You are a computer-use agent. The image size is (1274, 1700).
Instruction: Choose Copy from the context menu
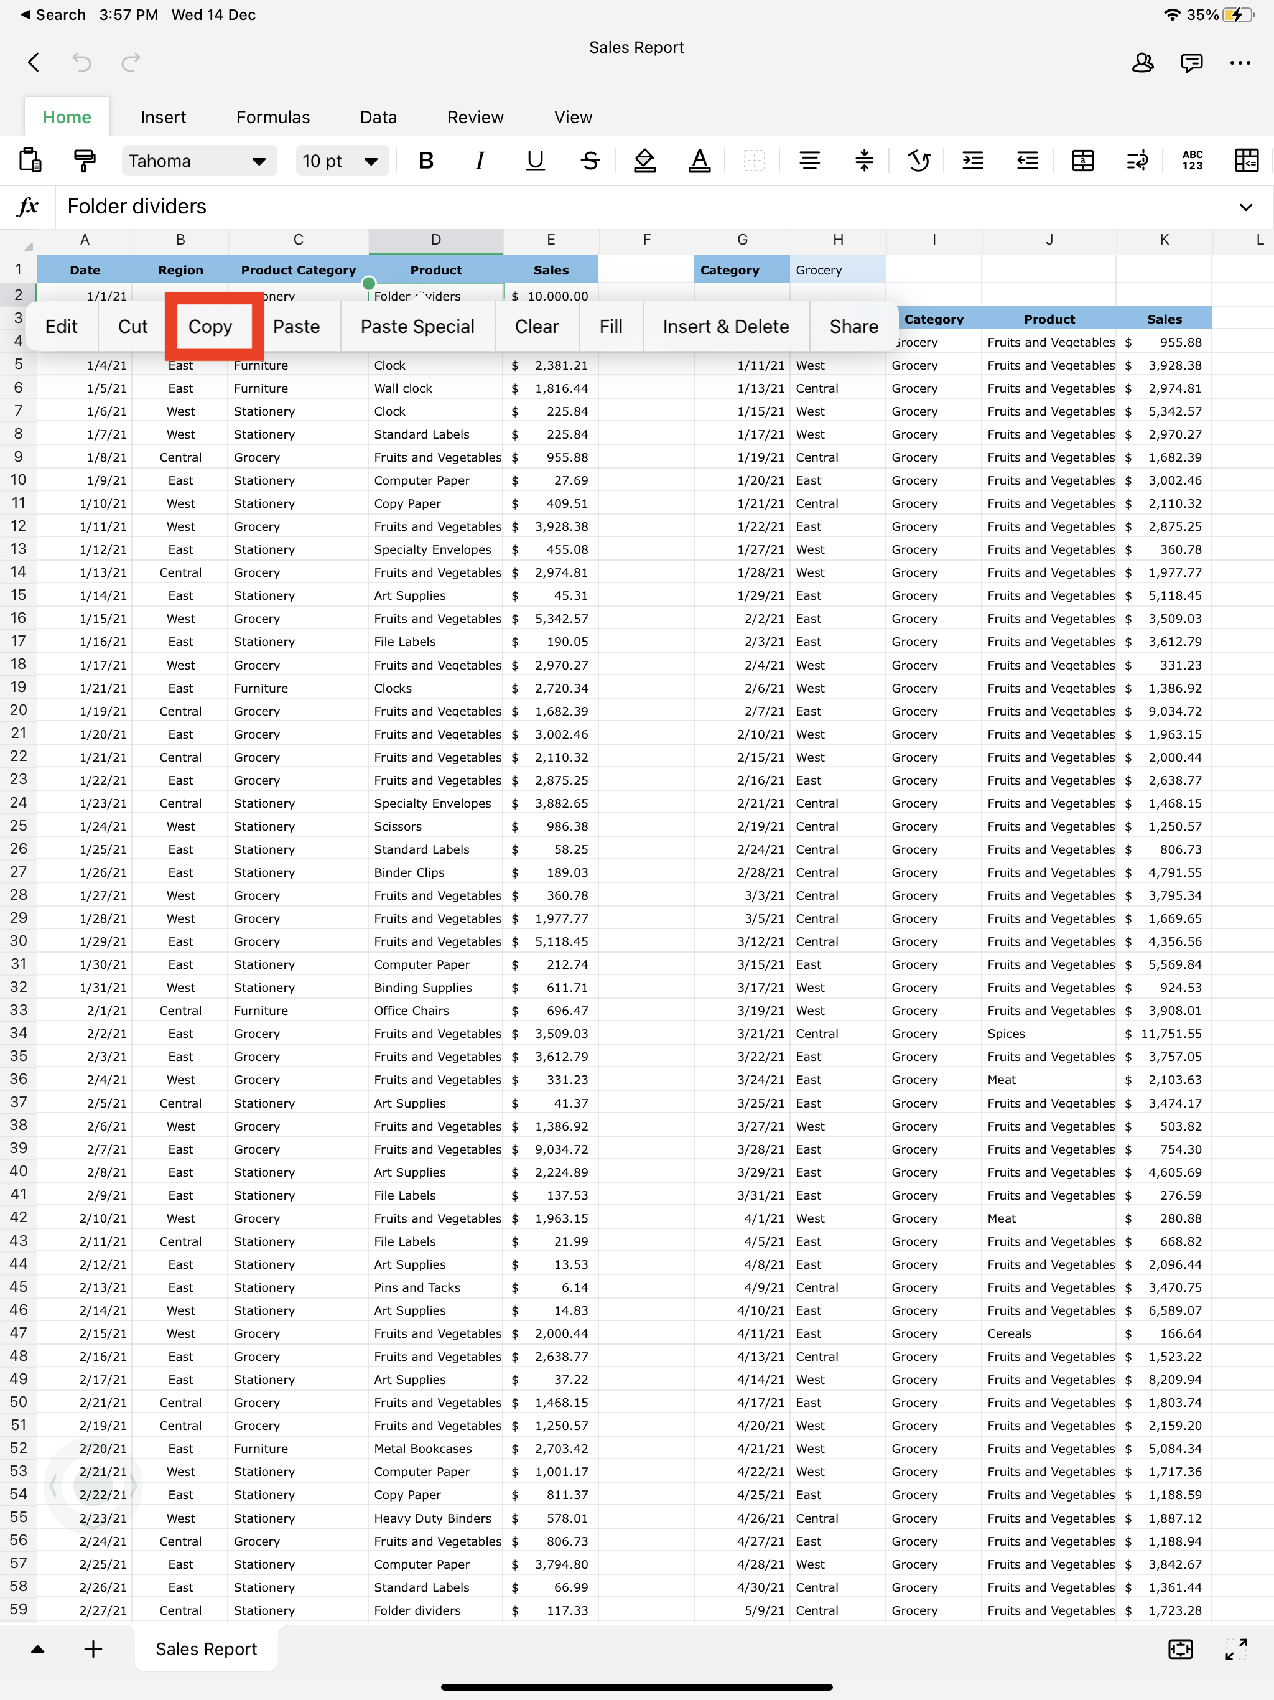point(210,327)
